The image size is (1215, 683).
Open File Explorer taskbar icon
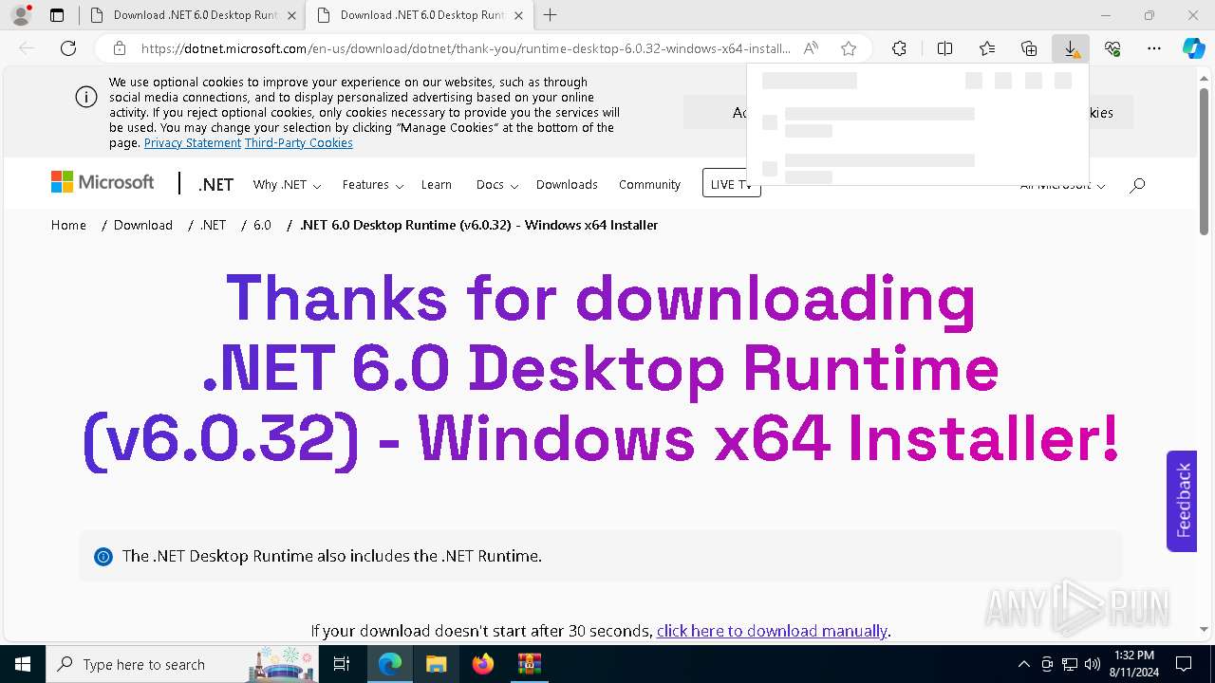(x=436, y=664)
